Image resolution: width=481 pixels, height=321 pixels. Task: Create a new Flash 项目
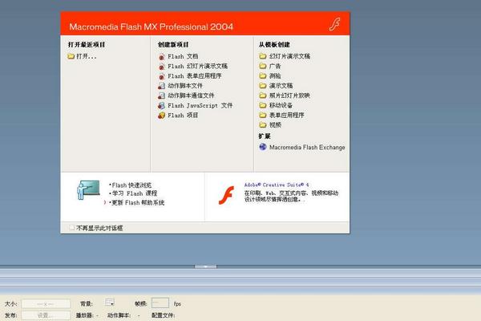coord(183,116)
